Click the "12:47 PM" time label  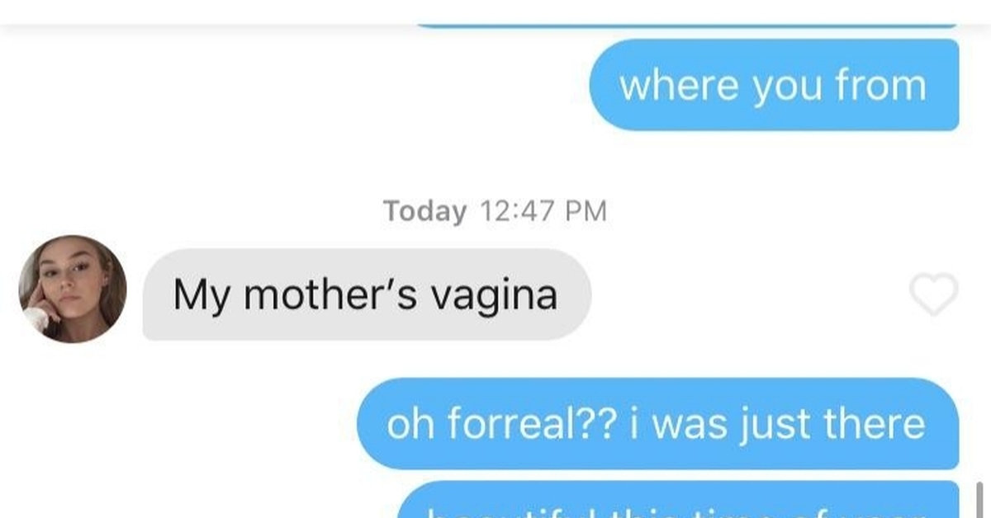click(x=543, y=211)
